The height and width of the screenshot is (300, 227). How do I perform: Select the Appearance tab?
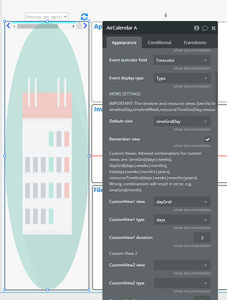click(x=124, y=43)
